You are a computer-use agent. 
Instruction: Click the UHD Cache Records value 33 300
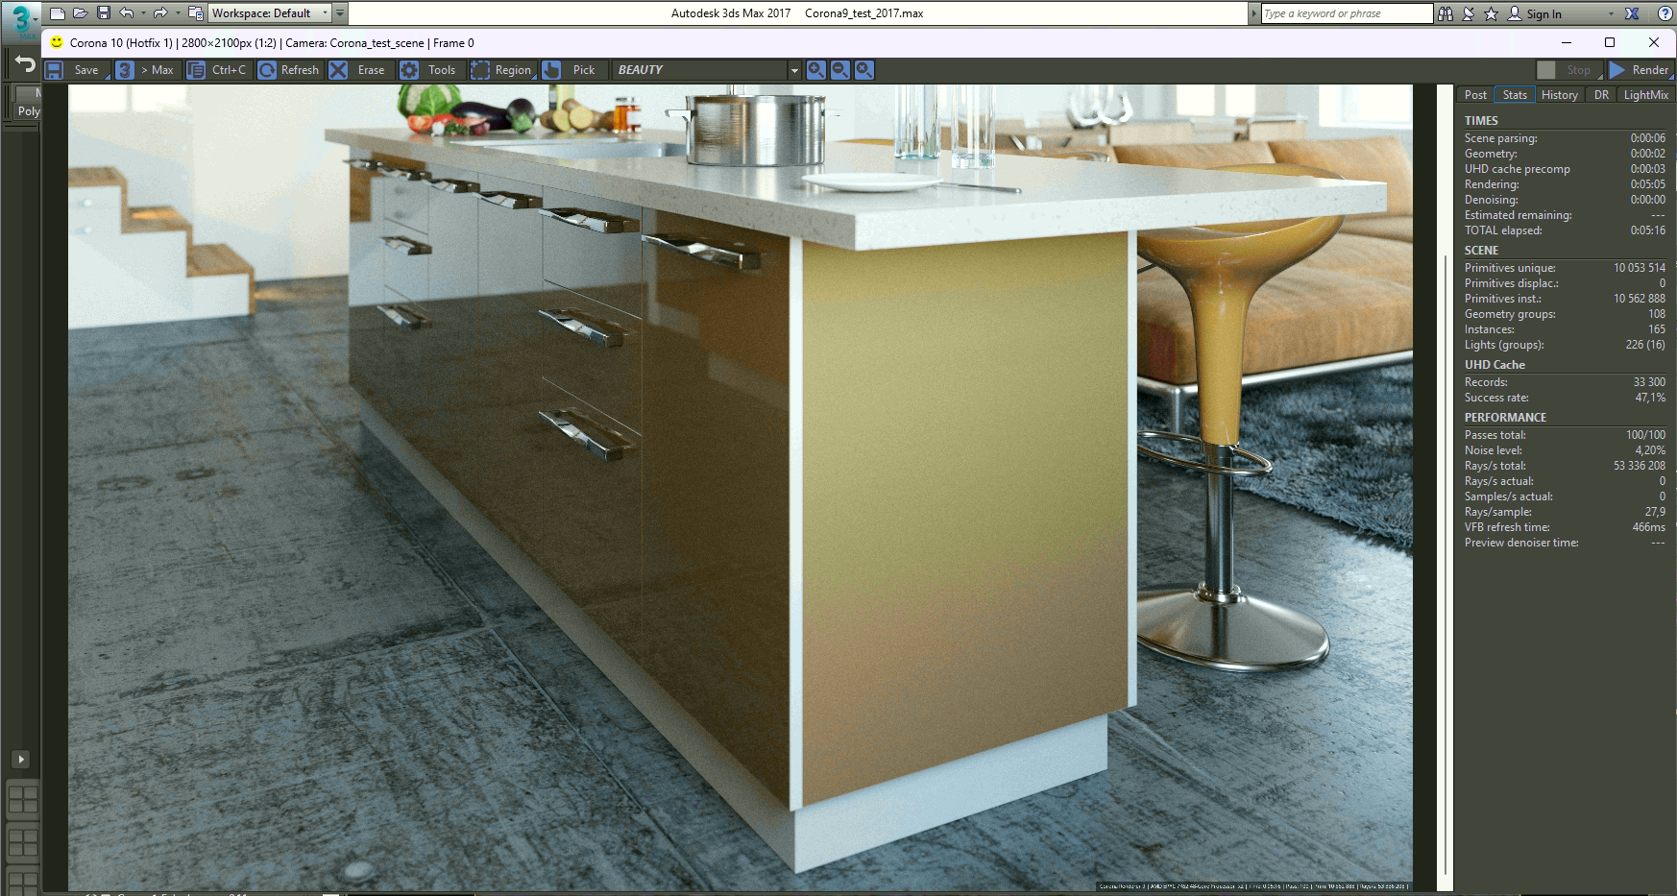click(x=1649, y=382)
